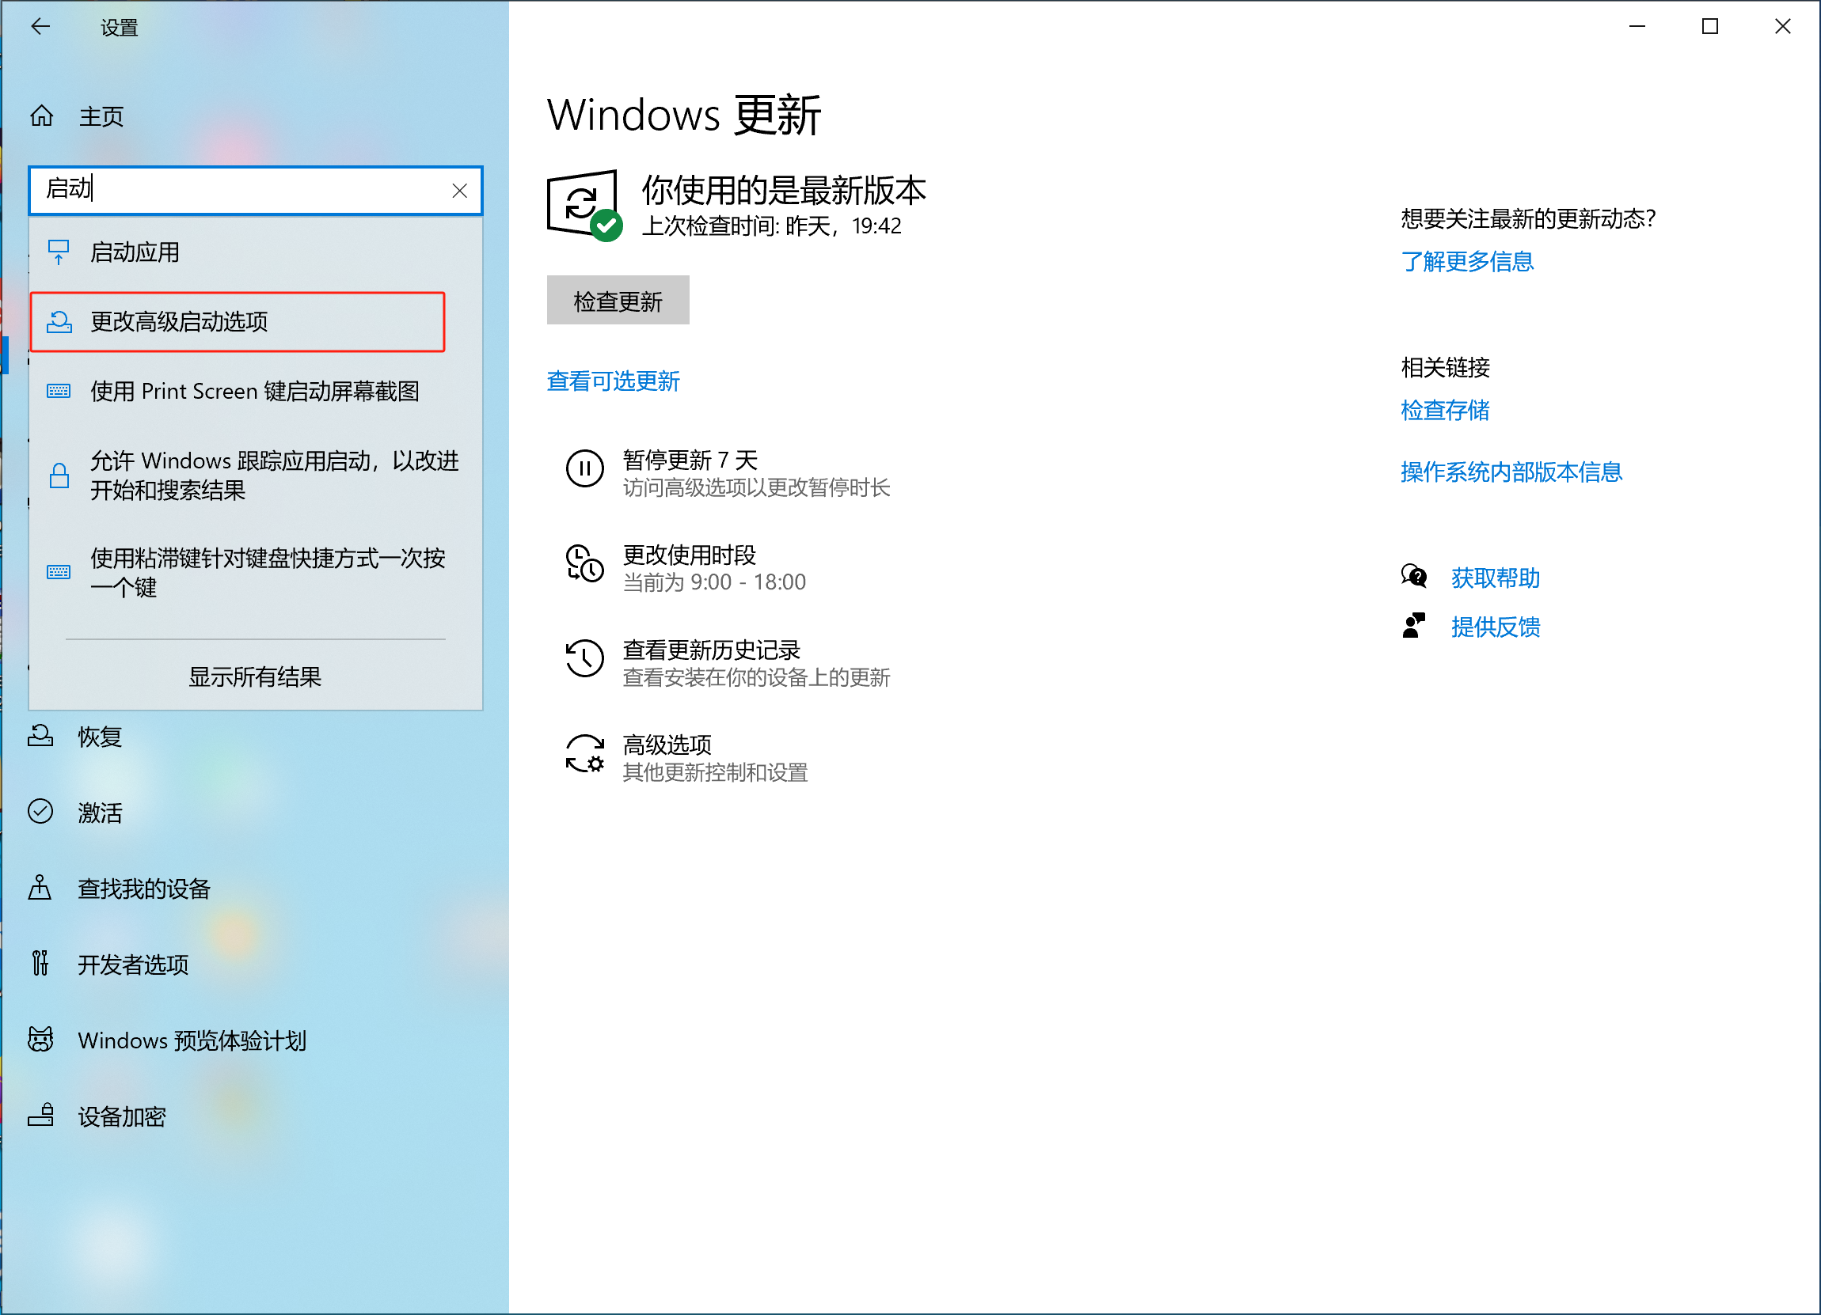Screen dimensions: 1821x1315
Task: Click the lock icon beside 允许 Windows 跟踪应用启动
Action: click(x=59, y=475)
